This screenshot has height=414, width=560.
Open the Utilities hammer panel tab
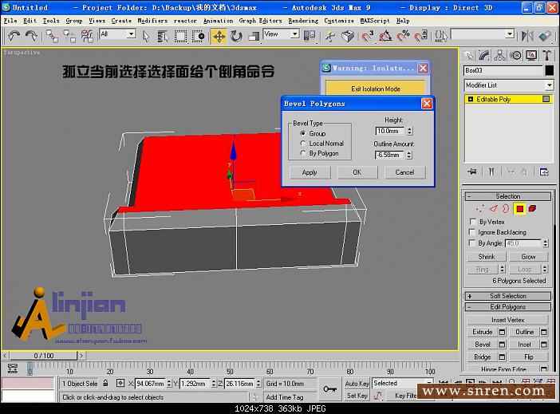(x=546, y=55)
